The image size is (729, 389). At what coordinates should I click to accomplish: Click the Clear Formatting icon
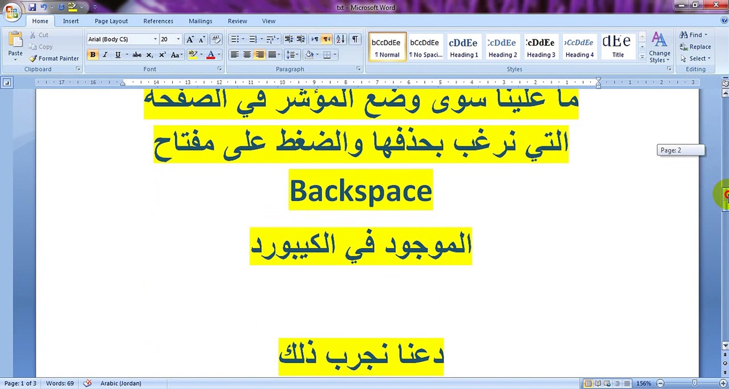(x=216, y=39)
